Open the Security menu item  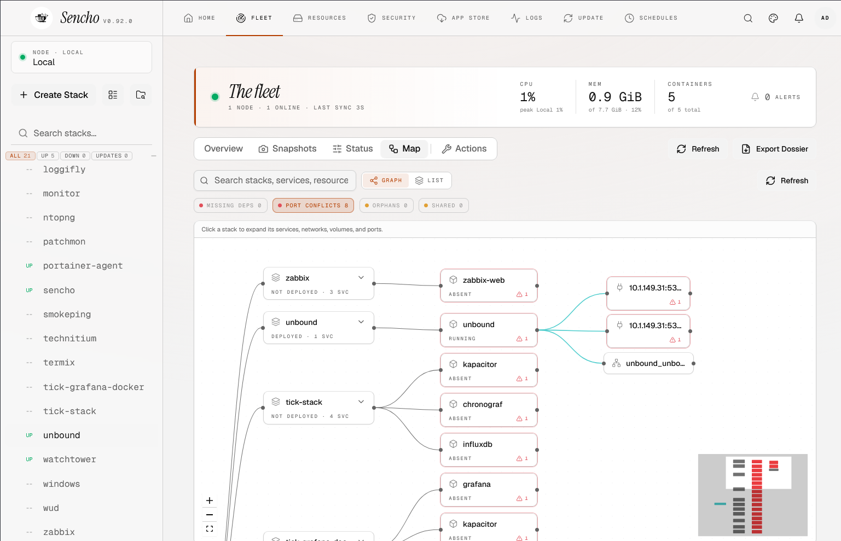(x=392, y=18)
